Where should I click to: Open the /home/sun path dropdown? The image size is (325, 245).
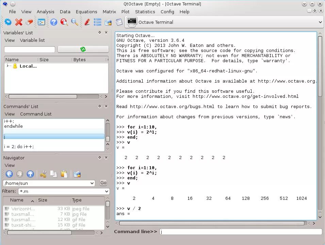tap(92, 183)
